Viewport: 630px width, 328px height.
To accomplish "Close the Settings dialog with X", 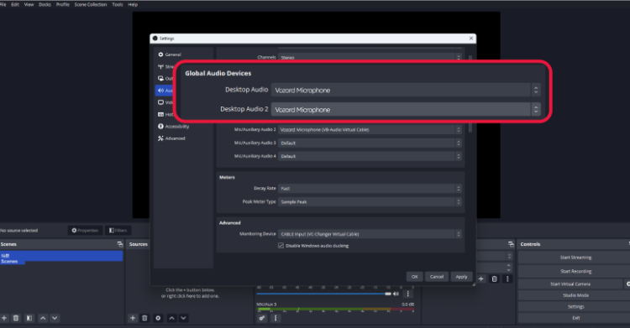I will click(471, 38).
